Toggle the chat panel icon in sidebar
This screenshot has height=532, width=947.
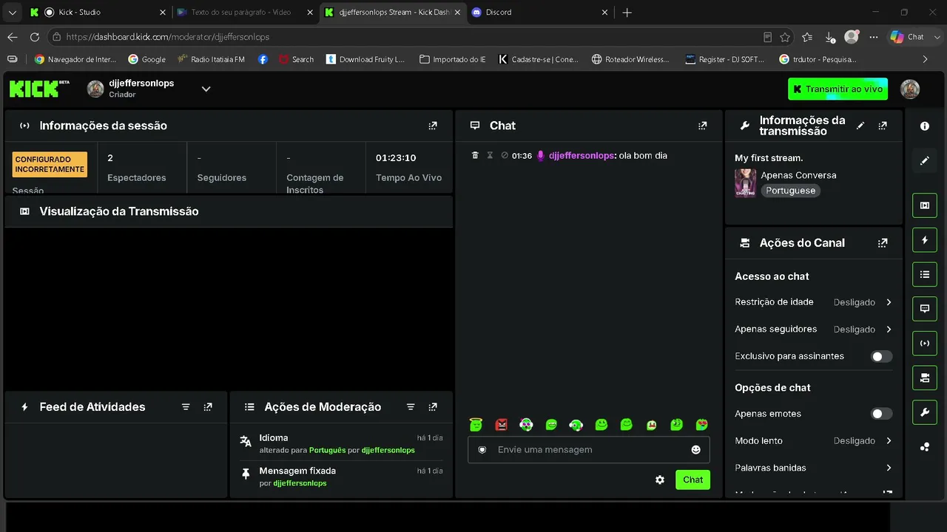click(x=924, y=308)
